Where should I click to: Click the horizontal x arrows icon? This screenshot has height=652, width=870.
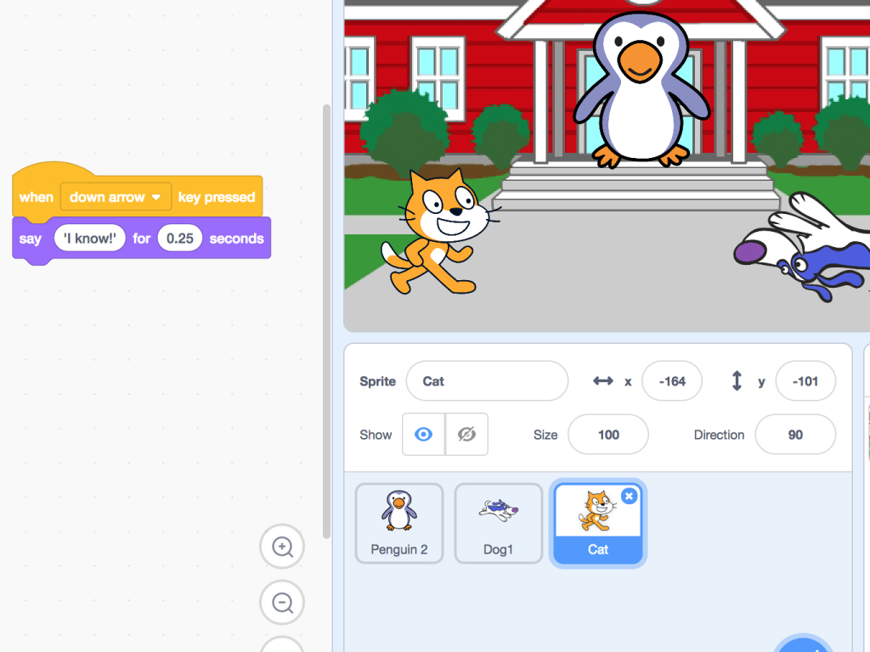[x=602, y=381]
